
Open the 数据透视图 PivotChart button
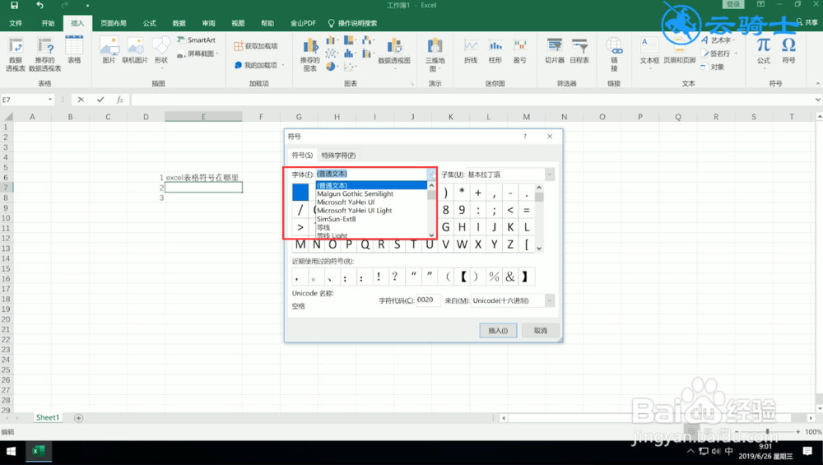(x=394, y=53)
